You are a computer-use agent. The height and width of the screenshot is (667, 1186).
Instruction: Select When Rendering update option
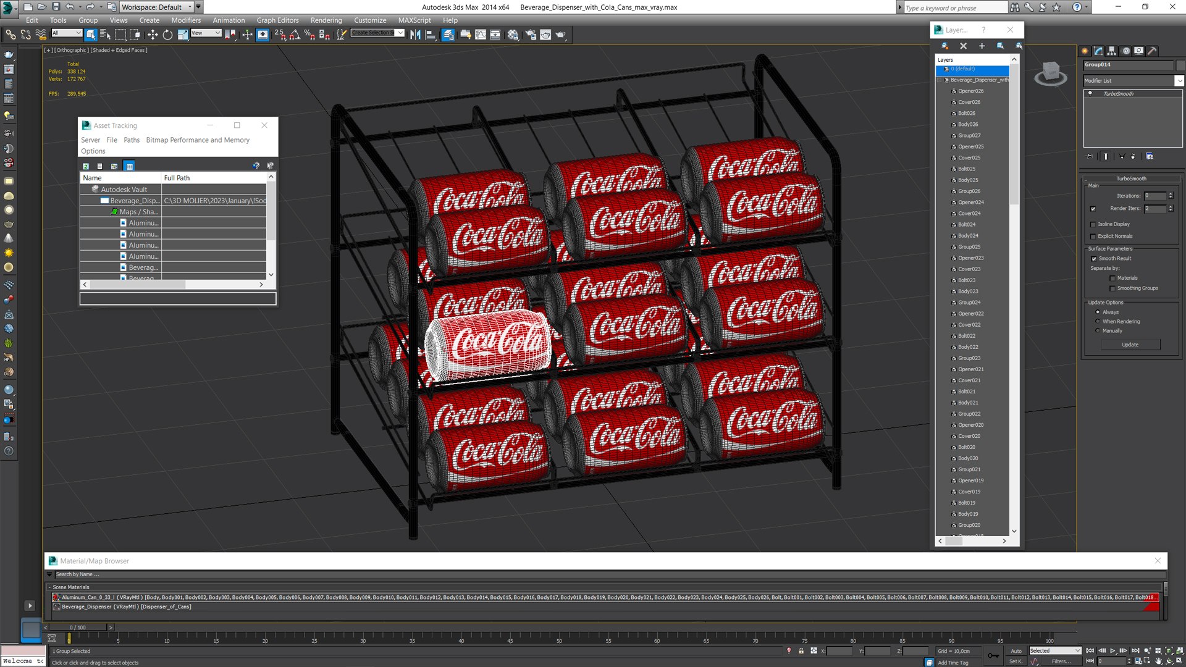point(1098,322)
